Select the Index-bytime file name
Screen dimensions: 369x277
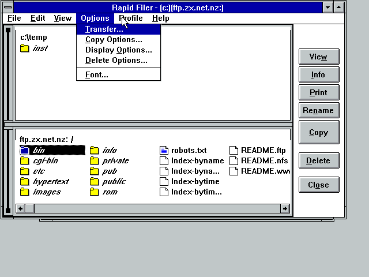pos(195,182)
